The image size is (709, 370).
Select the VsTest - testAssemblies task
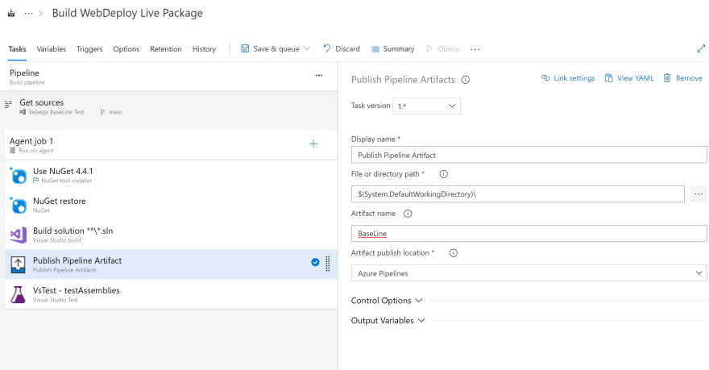coord(171,294)
